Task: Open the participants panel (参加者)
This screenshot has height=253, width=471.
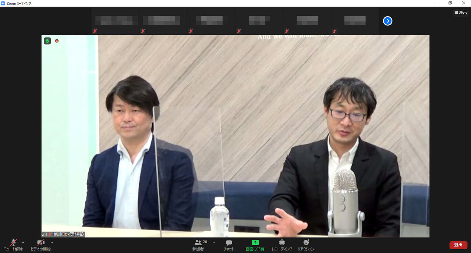Action: (199, 244)
